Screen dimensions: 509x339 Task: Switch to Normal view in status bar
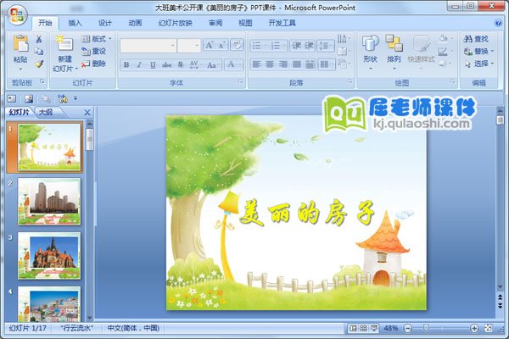[353, 328]
